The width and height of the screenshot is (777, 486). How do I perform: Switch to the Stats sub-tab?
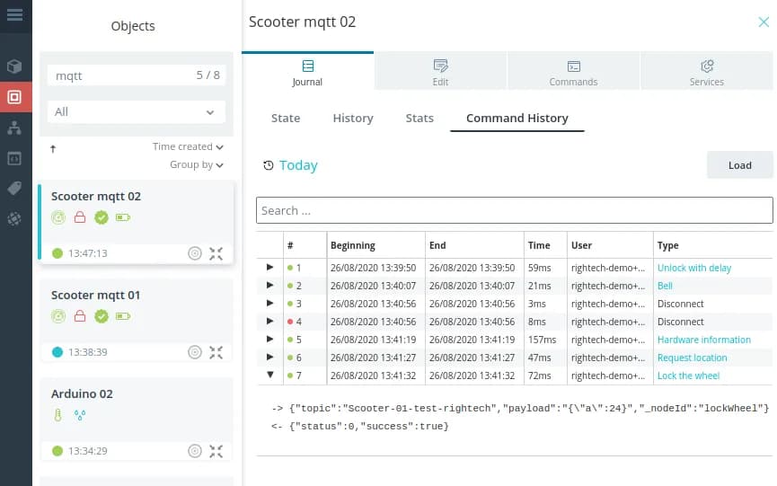(x=419, y=118)
